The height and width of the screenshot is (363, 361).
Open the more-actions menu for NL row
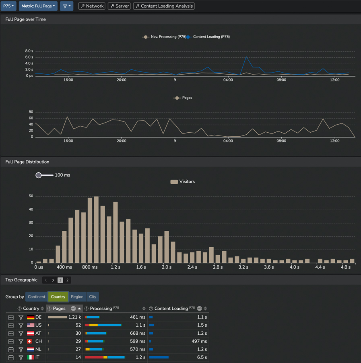[11, 350]
